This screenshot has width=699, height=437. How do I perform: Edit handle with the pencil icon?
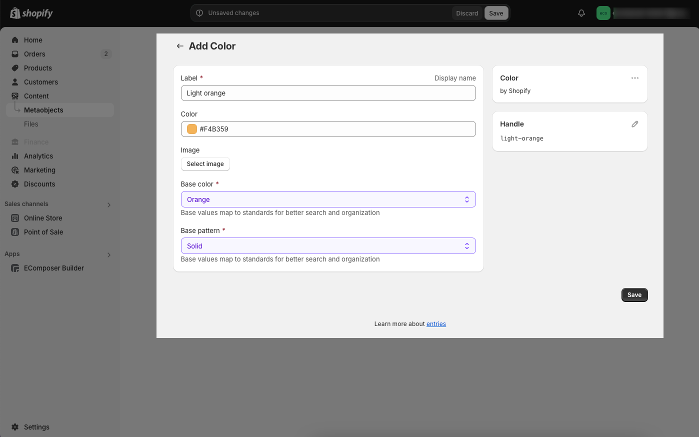tap(635, 124)
